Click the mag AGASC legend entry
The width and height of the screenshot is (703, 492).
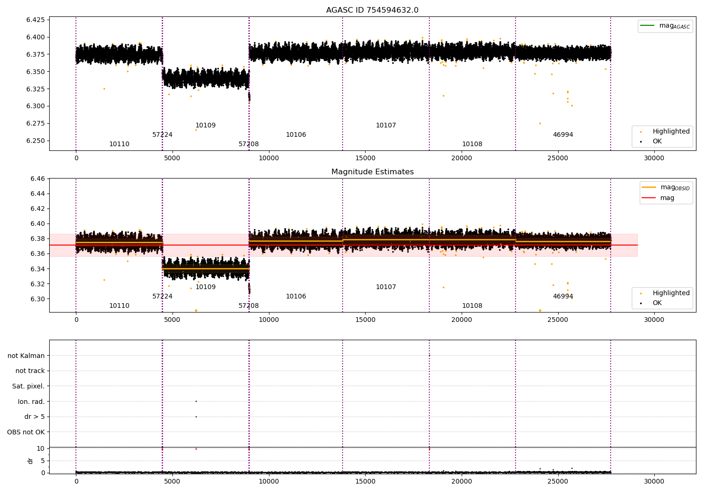674,26
